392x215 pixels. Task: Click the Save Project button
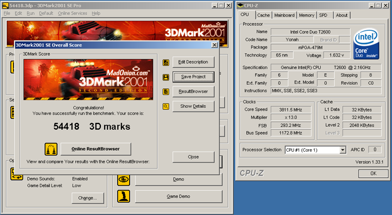[x=193, y=77]
